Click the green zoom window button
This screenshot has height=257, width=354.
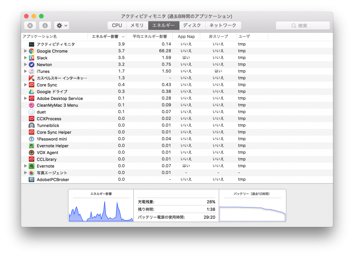(x=41, y=16)
